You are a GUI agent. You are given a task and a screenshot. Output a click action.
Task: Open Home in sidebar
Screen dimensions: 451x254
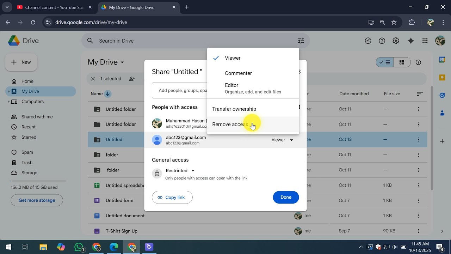[41, 81]
